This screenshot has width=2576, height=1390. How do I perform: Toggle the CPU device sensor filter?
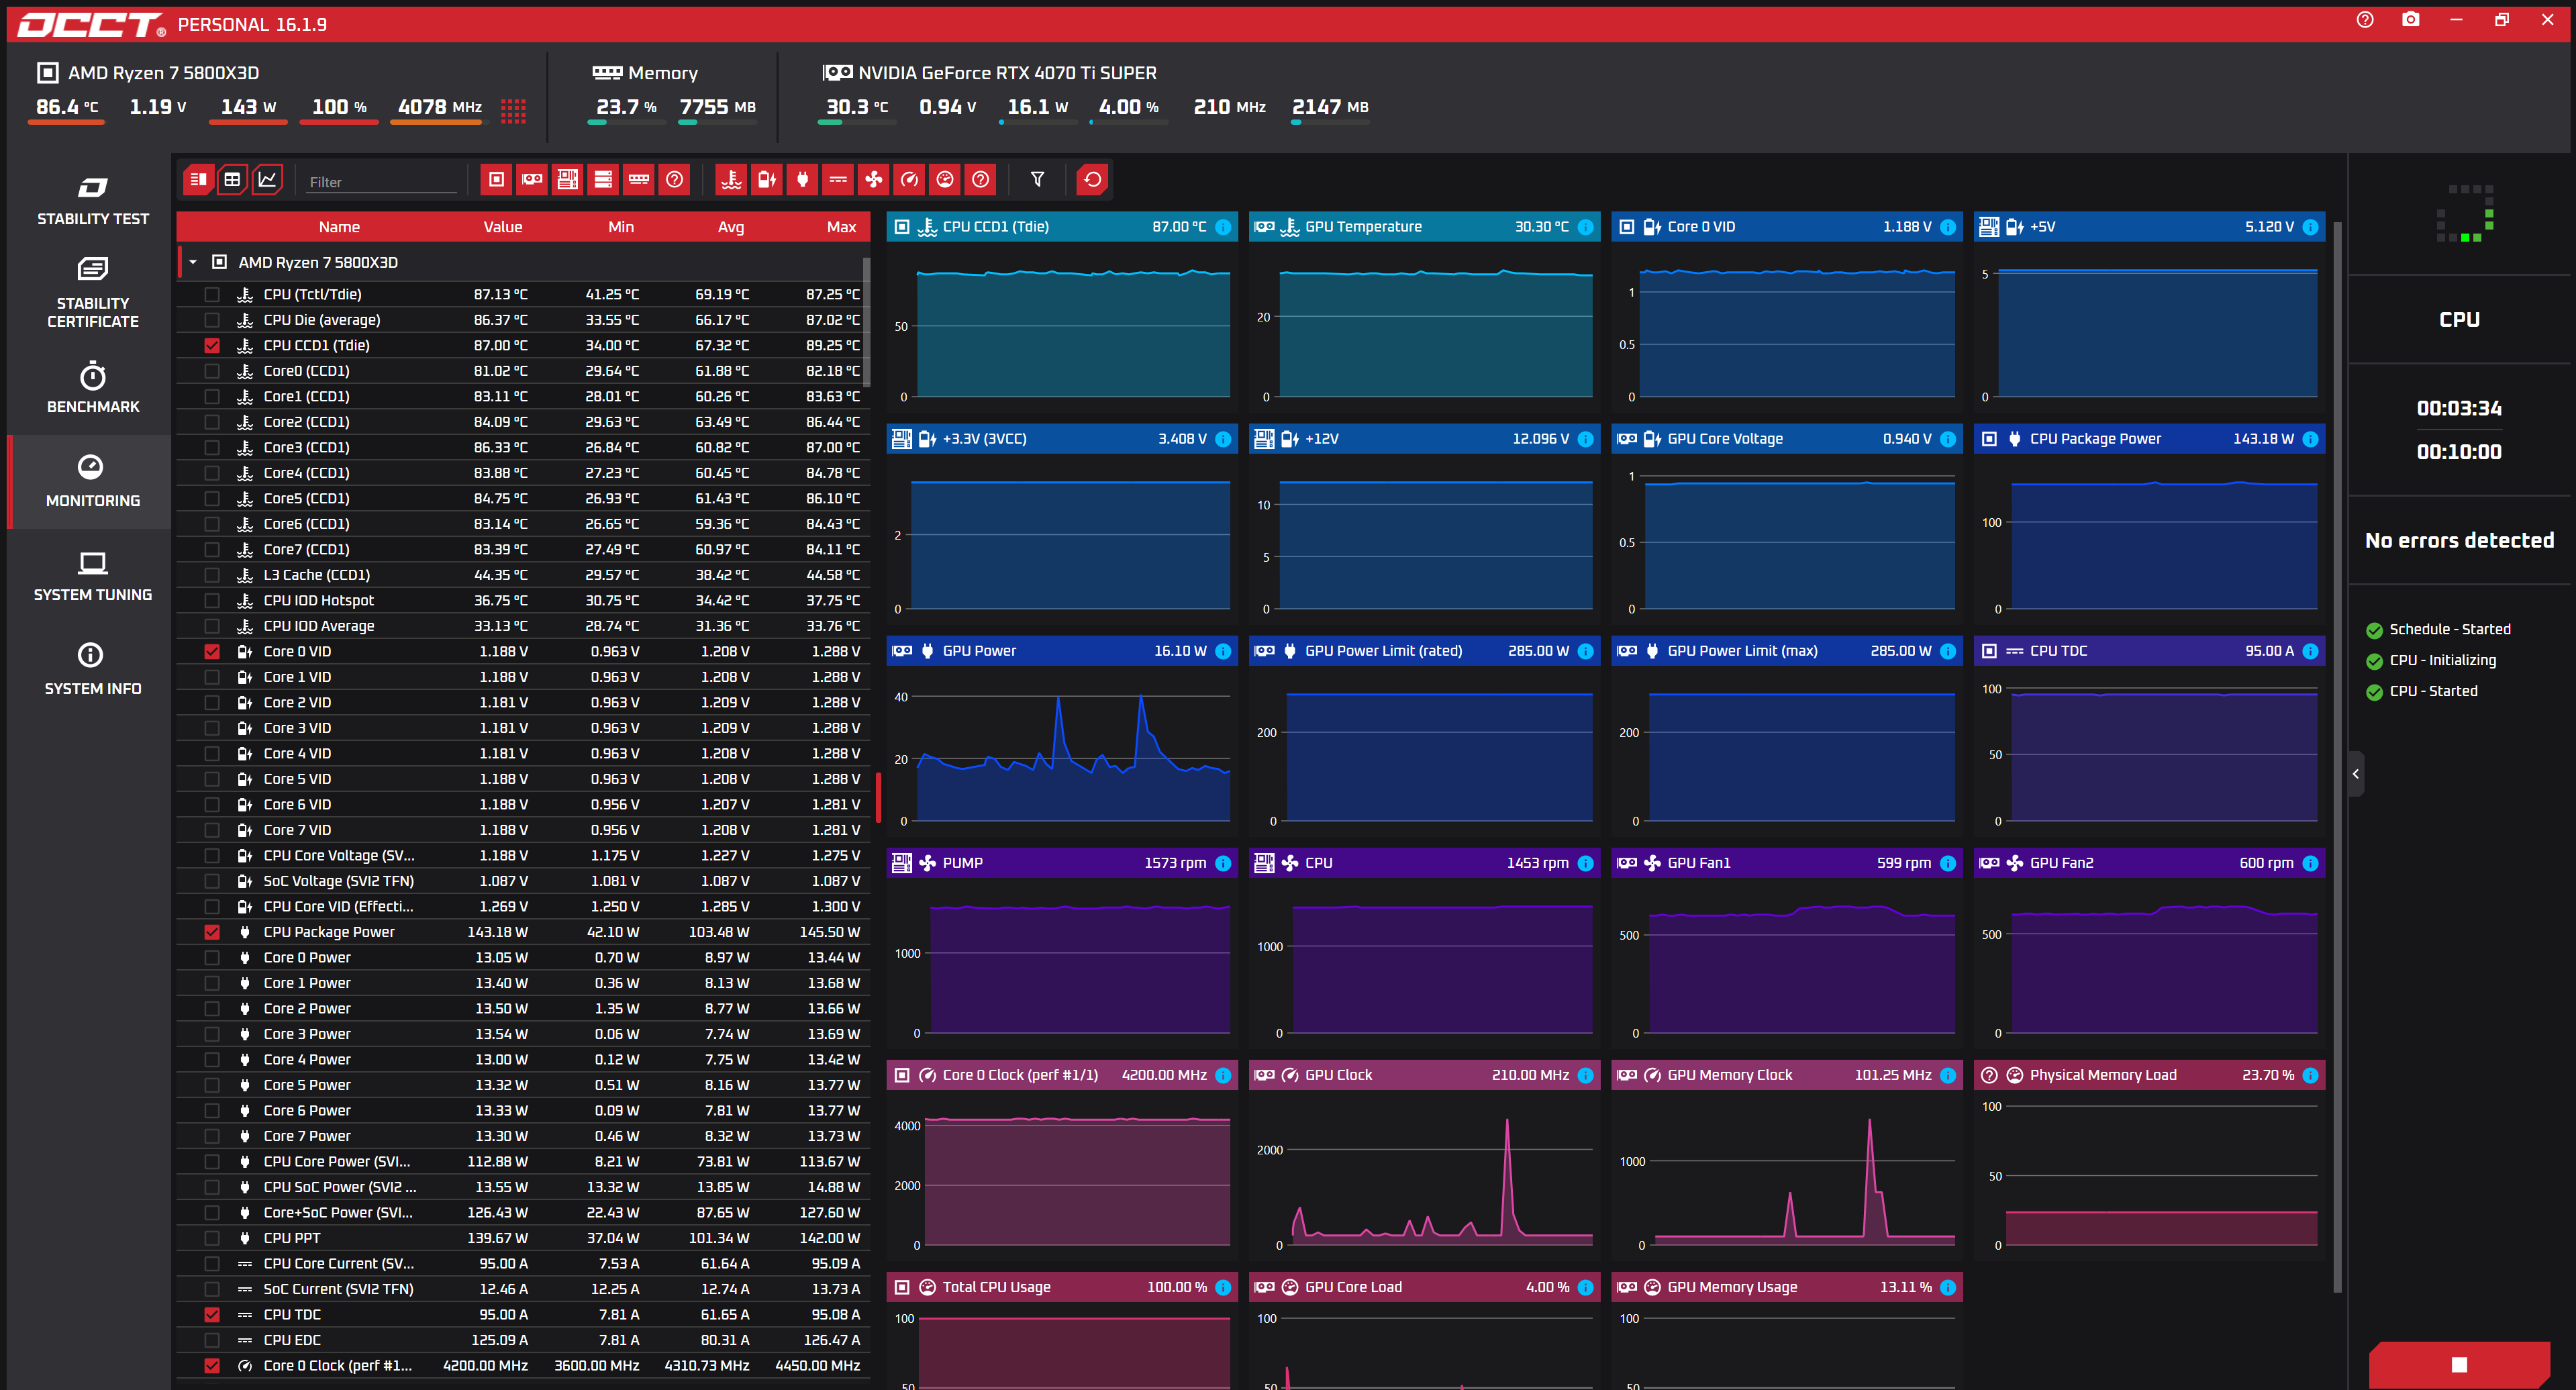[x=496, y=180]
